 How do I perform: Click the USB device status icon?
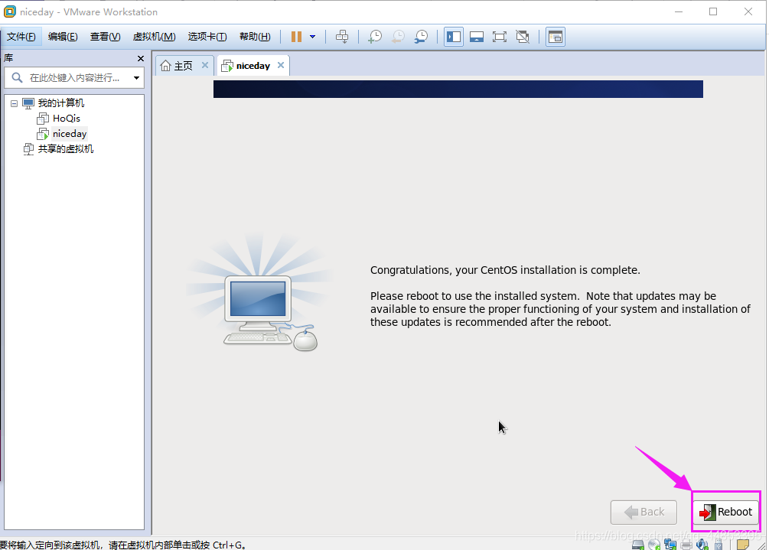(718, 545)
